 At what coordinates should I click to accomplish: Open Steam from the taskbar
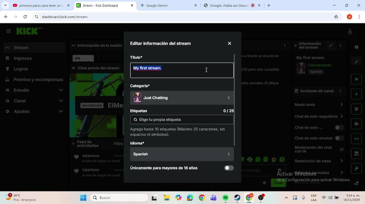coord(237,198)
